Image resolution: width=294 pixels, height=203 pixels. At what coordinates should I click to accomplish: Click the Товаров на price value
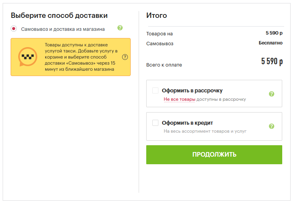click(x=274, y=33)
